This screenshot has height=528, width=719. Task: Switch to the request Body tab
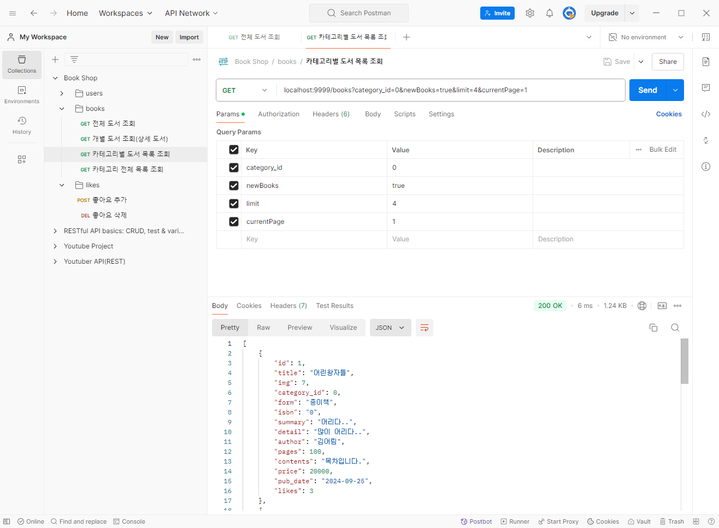373,114
